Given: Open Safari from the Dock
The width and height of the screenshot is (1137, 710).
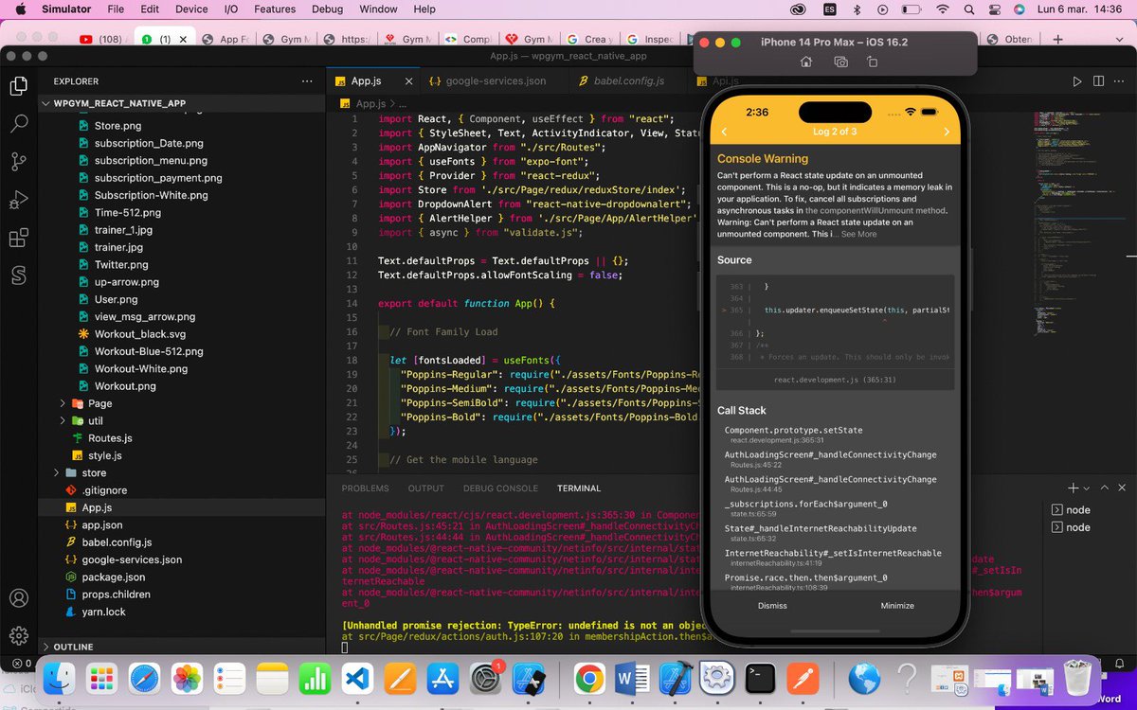Looking at the screenshot, I should point(145,678).
